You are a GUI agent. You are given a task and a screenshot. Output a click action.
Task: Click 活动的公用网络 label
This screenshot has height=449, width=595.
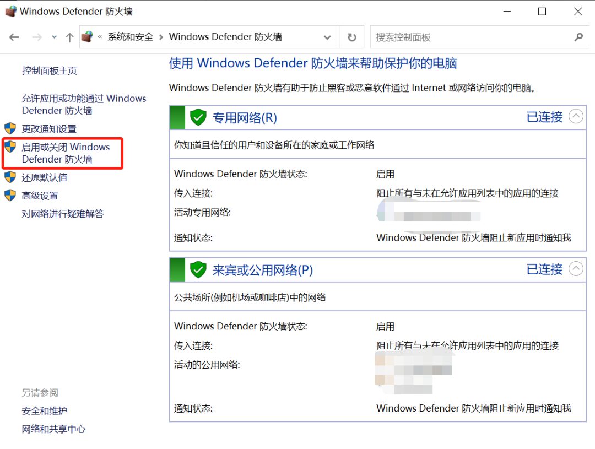pos(207,365)
